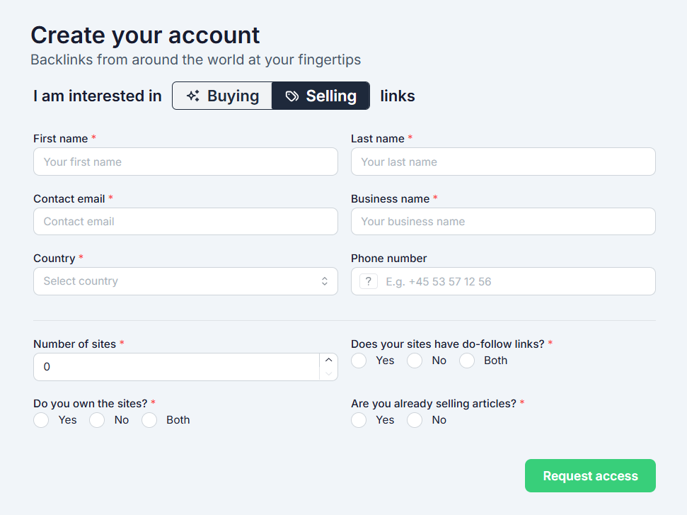Focus the First name field
The width and height of the screenshot is (687, 515).
(x=185, y=162)
